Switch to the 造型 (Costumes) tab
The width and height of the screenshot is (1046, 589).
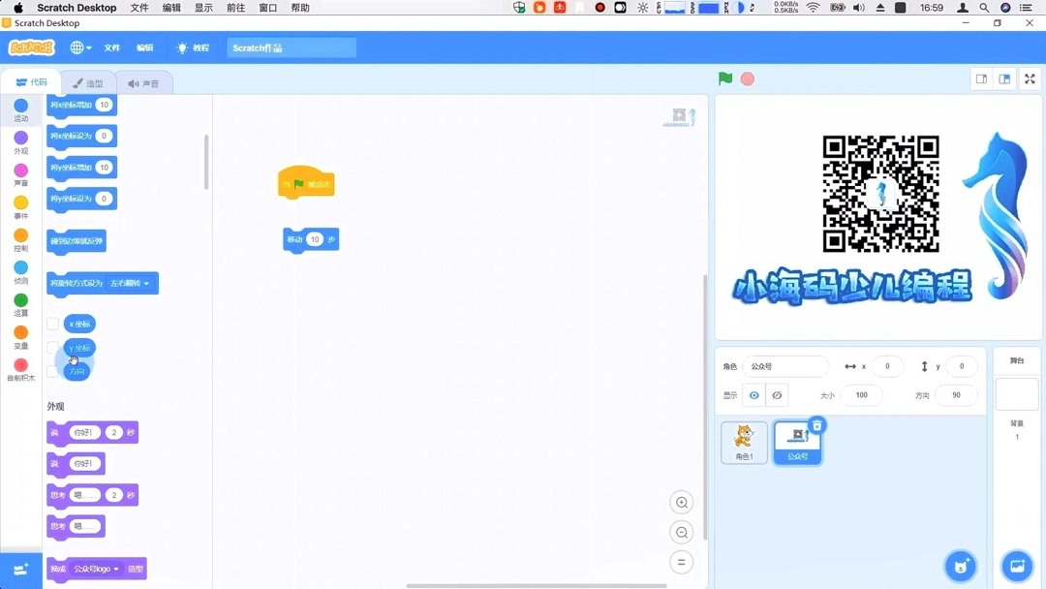pos(89,82)
